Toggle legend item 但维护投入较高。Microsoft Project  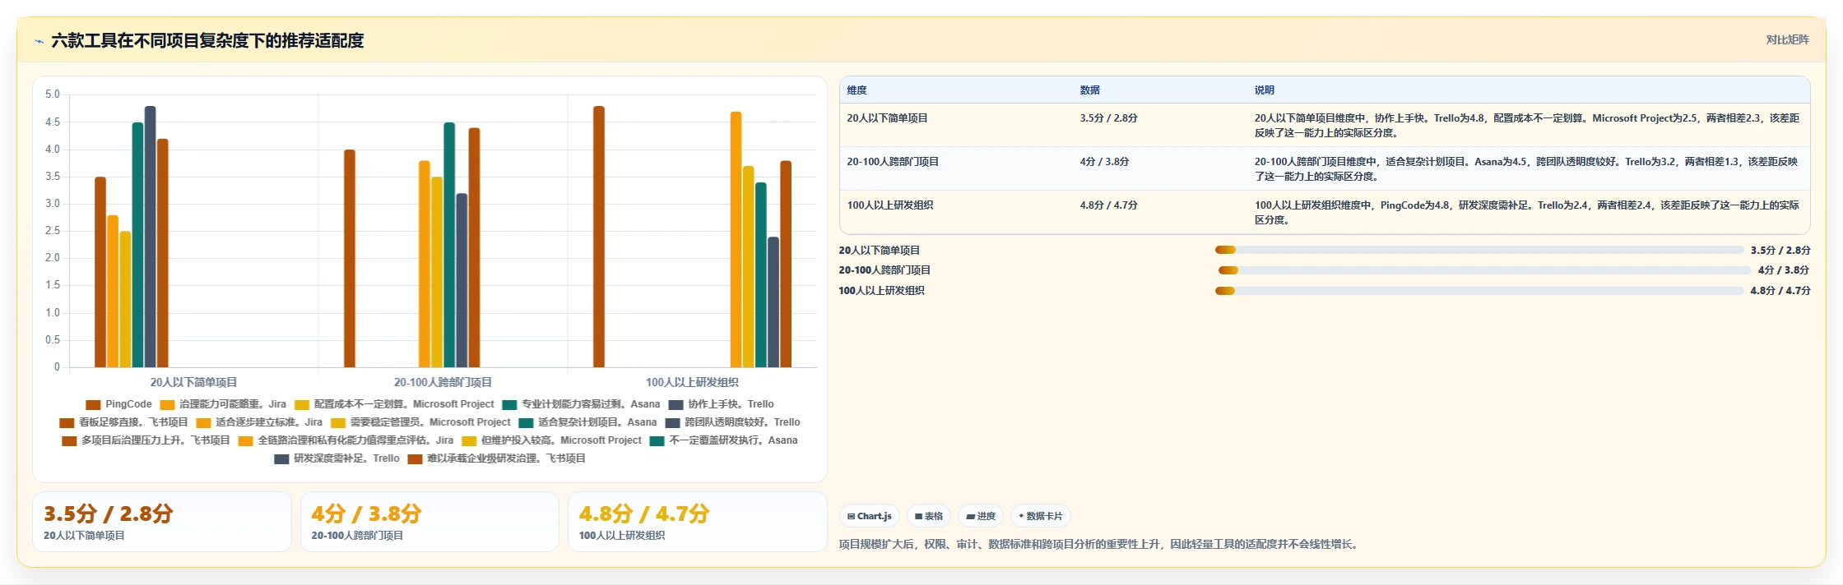click(551, 440)
